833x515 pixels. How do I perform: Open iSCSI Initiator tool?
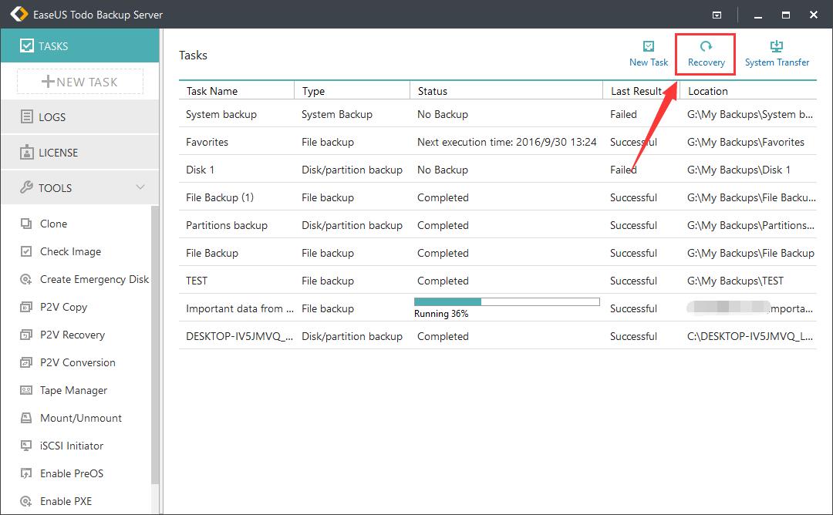(x=72, y=446)
